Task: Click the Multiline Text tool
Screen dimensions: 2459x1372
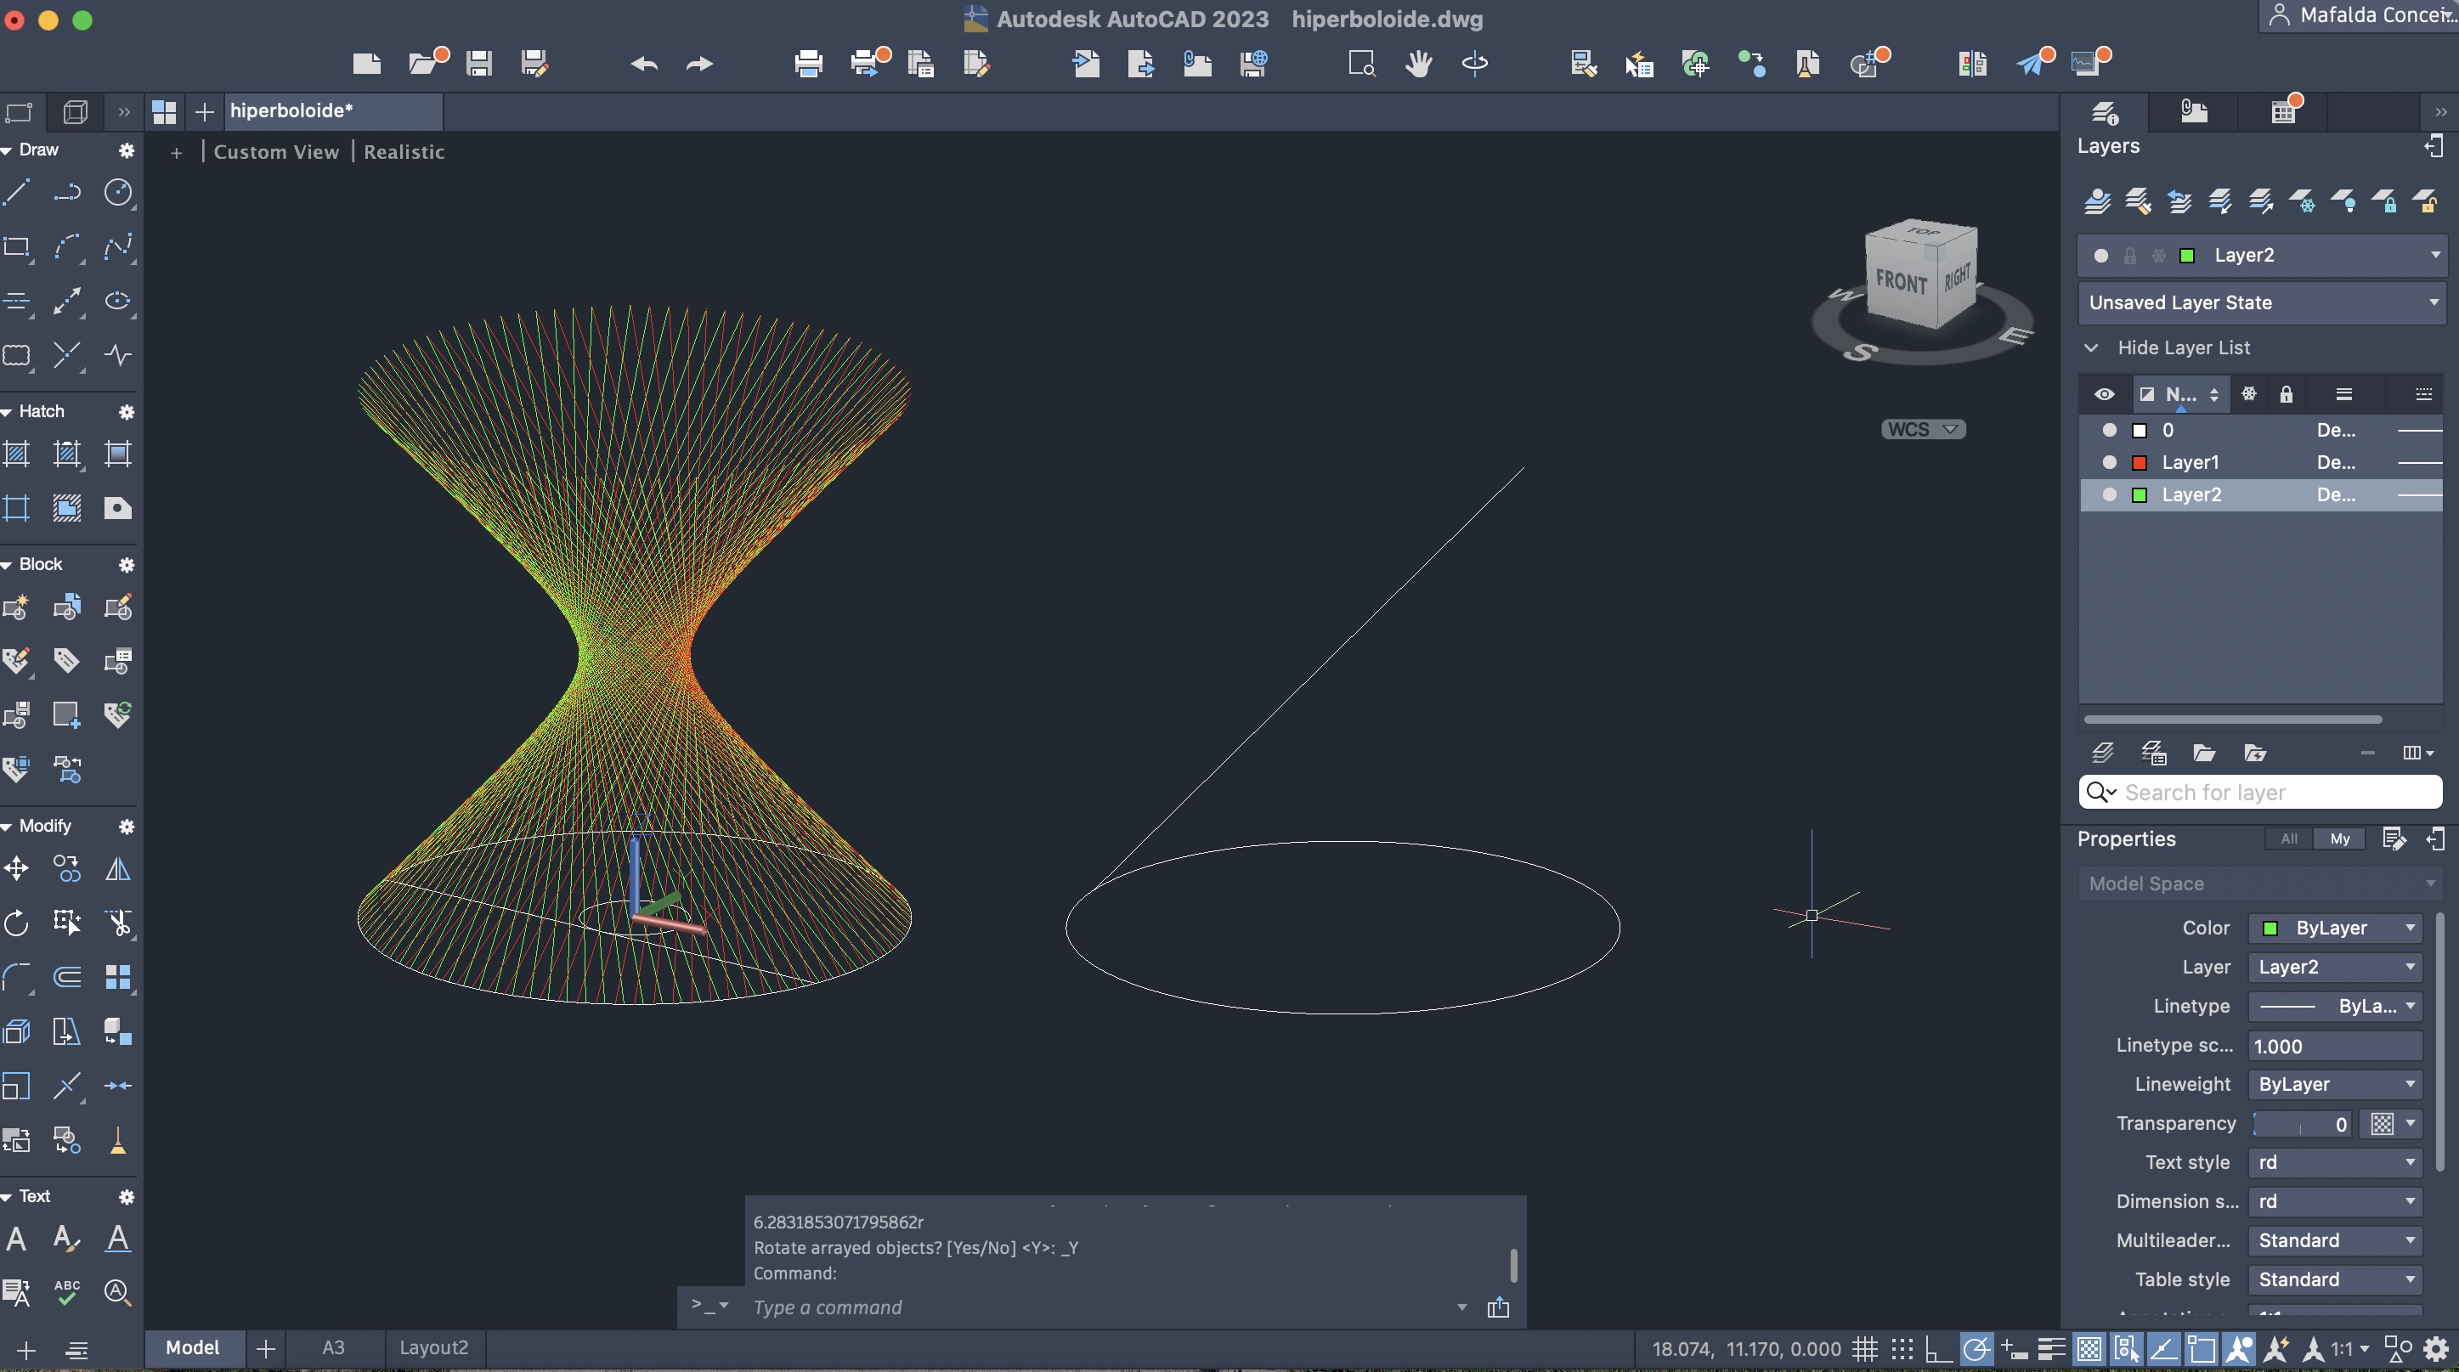Action: point(16,1239)
